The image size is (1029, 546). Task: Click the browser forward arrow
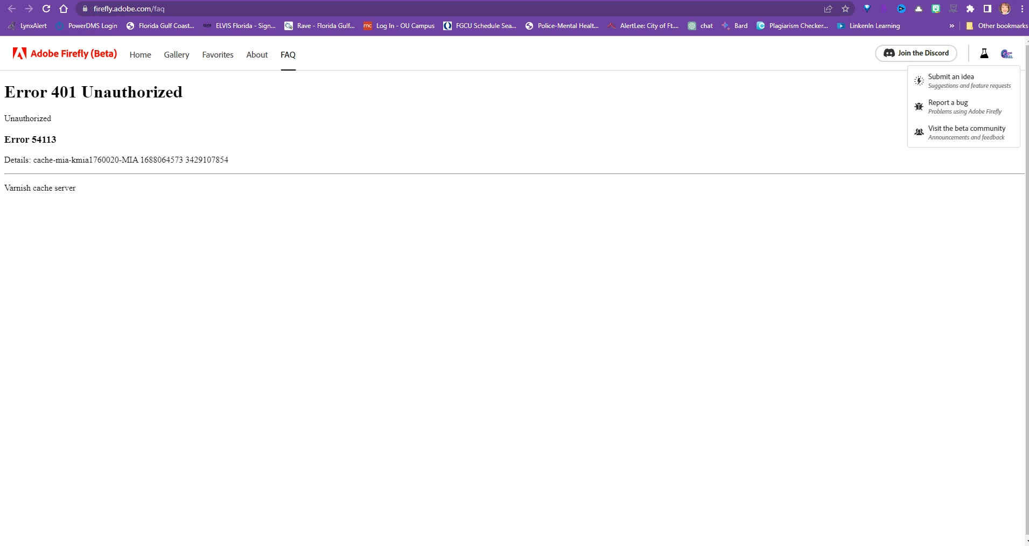click(29, 9)
